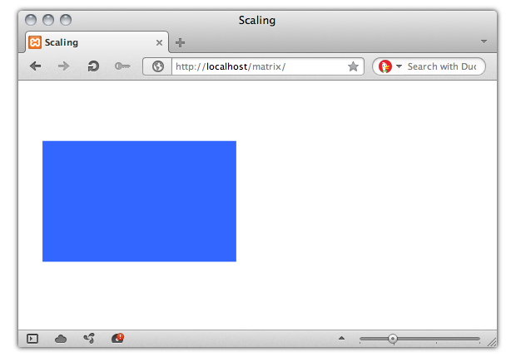Open the password wand key icon
Viewport: 516px width, 357px height.
coord(122,66)
